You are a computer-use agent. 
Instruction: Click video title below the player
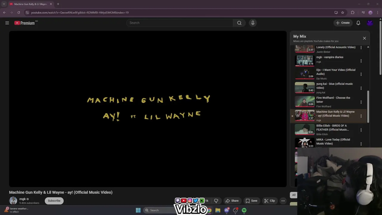[x=61, y=192]
